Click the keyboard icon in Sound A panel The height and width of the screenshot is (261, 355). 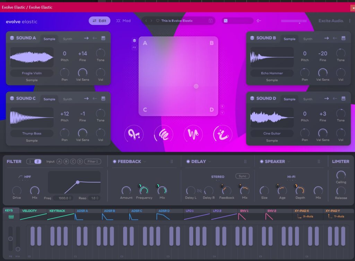click(103, 38)
